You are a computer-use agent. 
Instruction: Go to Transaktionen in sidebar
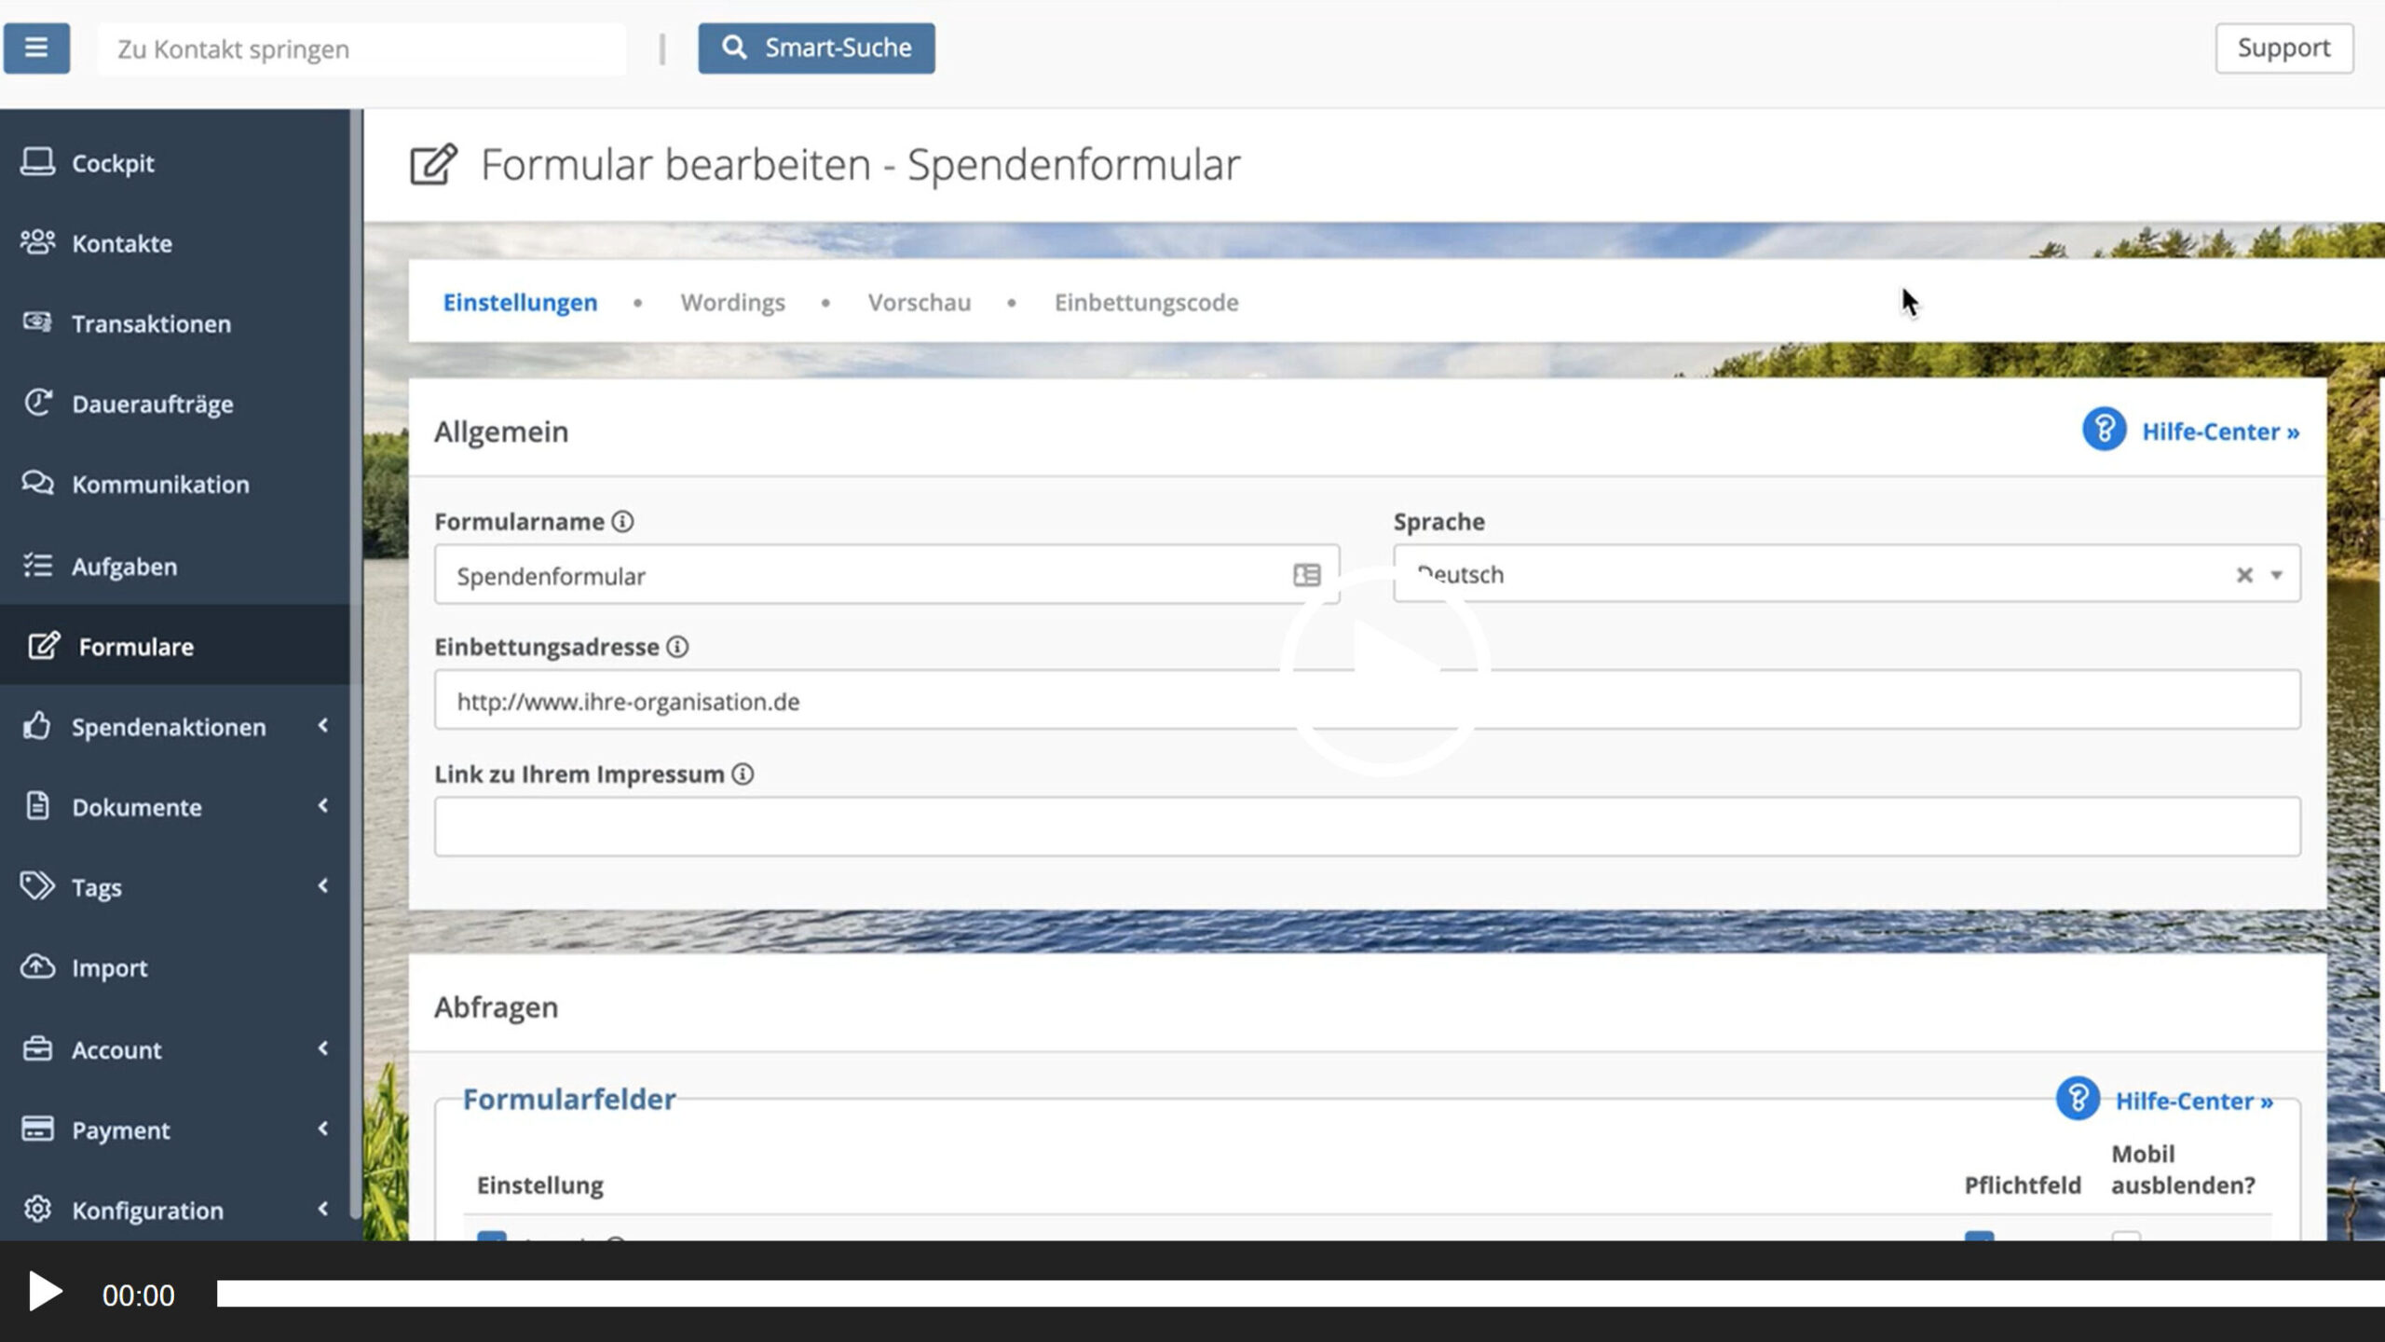[x=151, y=323]
